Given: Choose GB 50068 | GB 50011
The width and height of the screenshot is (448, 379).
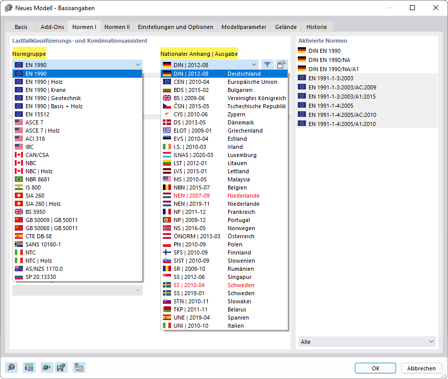Looking at the screenshot, I should pos(77,228).
